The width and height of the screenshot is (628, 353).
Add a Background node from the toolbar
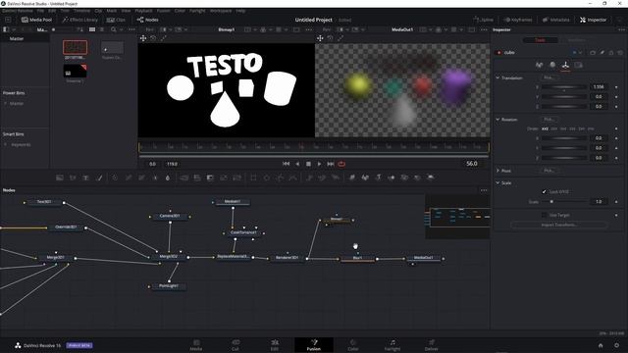(59, 177)
